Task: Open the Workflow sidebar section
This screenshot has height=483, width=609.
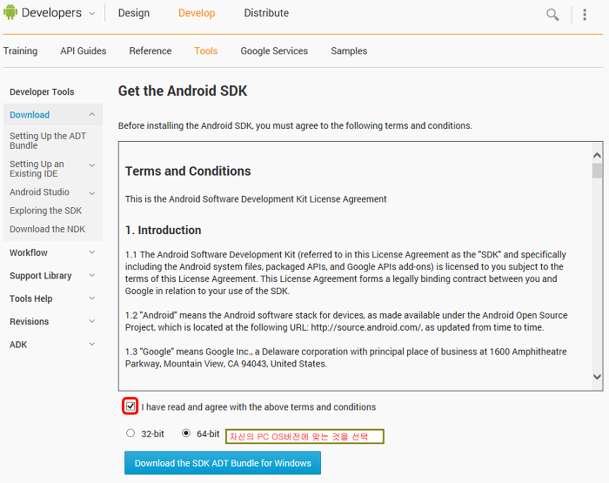Action: pos(29,253)
